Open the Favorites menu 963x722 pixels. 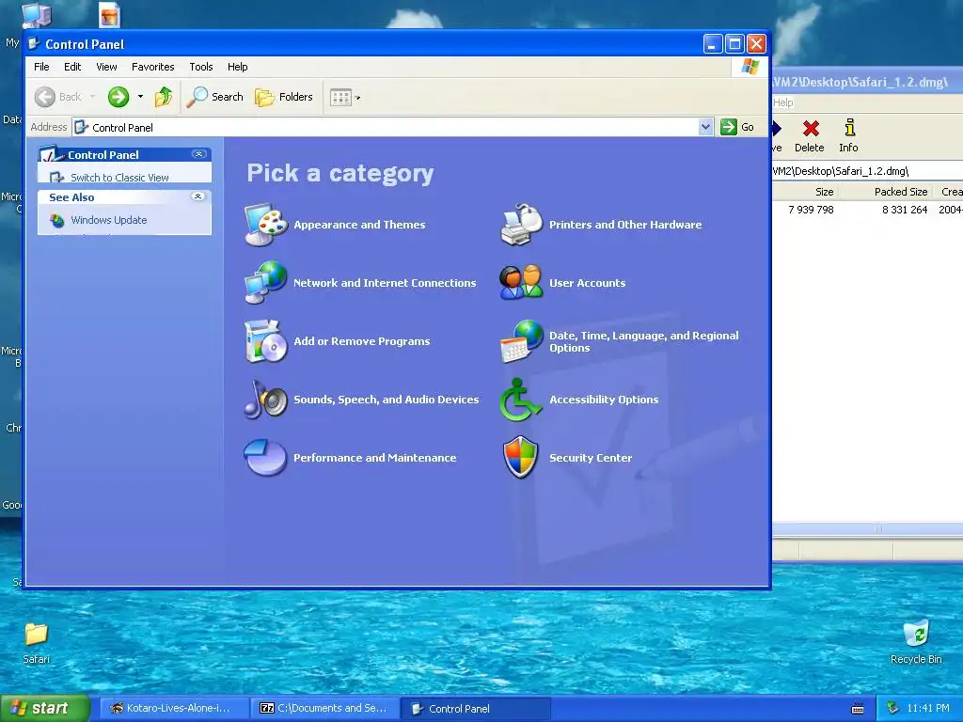(153, 67)
